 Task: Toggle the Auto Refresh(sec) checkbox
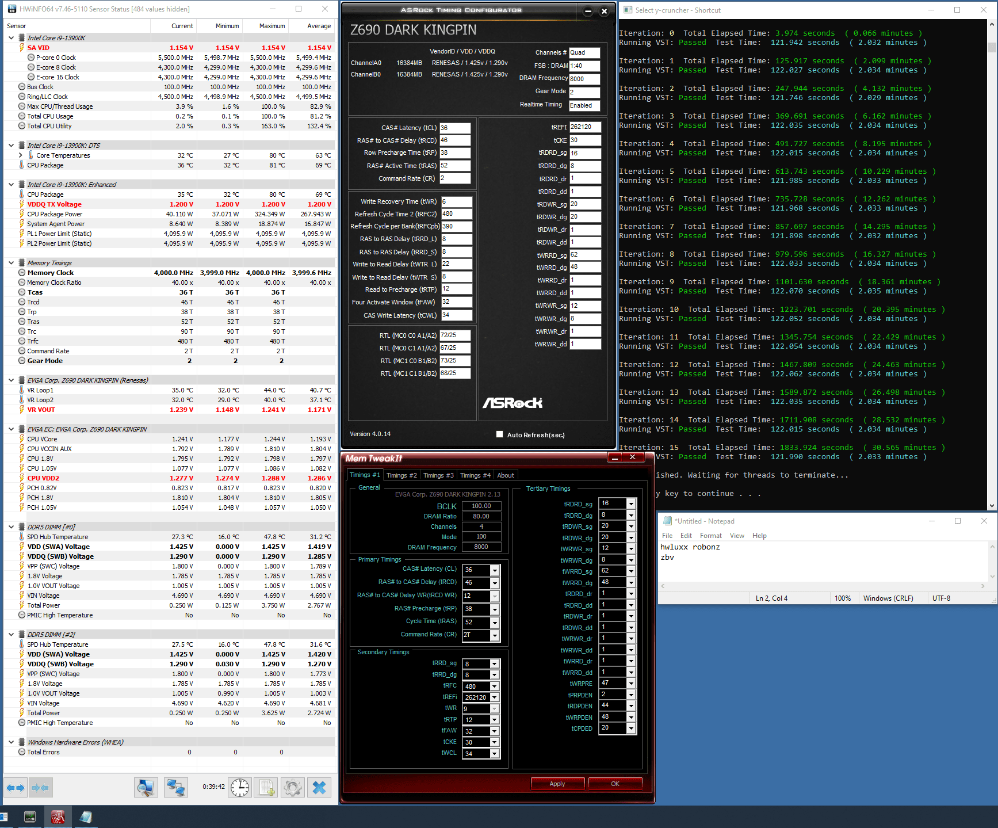tap(499, 434)
